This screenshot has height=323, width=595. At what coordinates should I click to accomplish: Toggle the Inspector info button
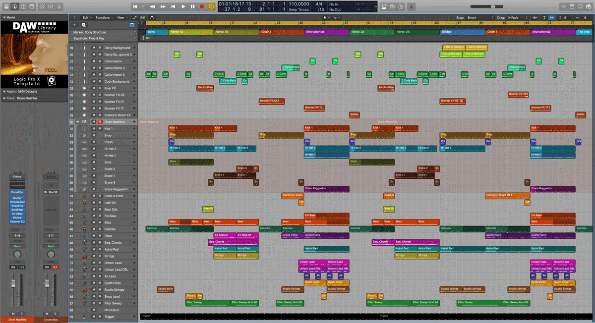15,6
